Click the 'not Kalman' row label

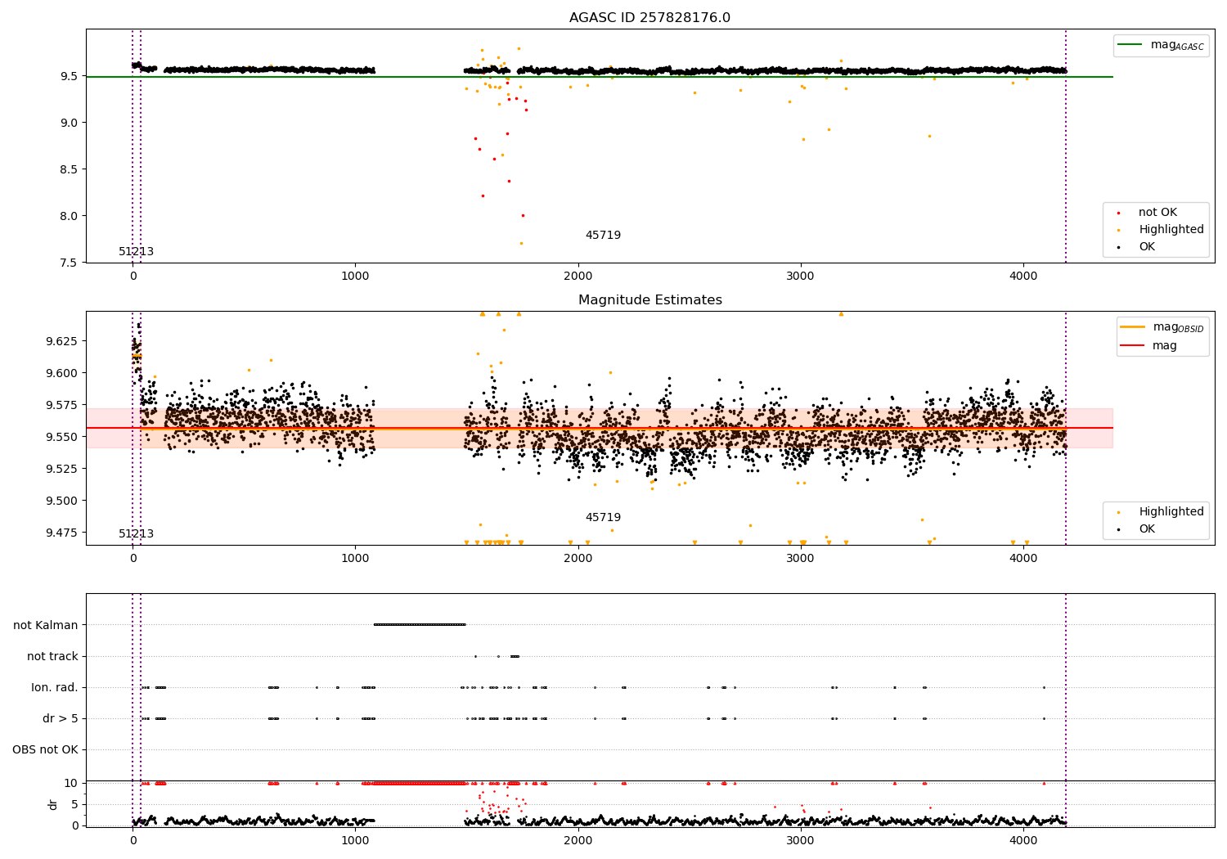click(x=46, y=625)
